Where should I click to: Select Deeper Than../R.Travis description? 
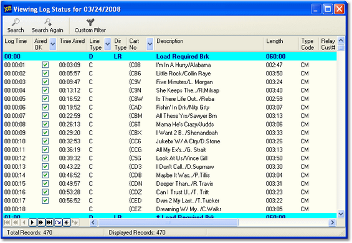[x=184, y=184]
